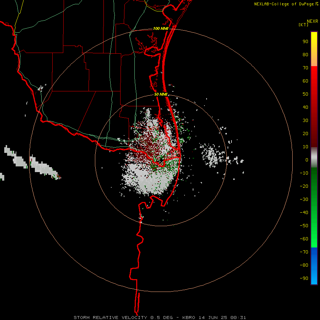This screenshot has height=320, width=320.
Task: Click the [KT] units label
Action: tap(304, 25)
